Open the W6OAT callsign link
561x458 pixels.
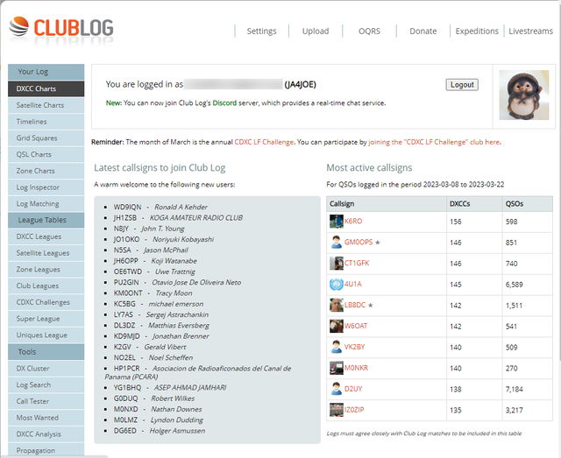coord(356,326)
